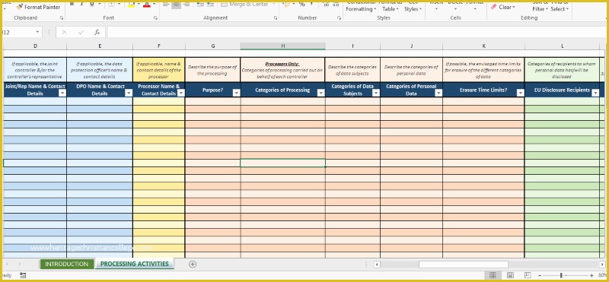Click horizontal scrollbar left arrow
Viewport: 609px width, 282px height.
[377, 265]
